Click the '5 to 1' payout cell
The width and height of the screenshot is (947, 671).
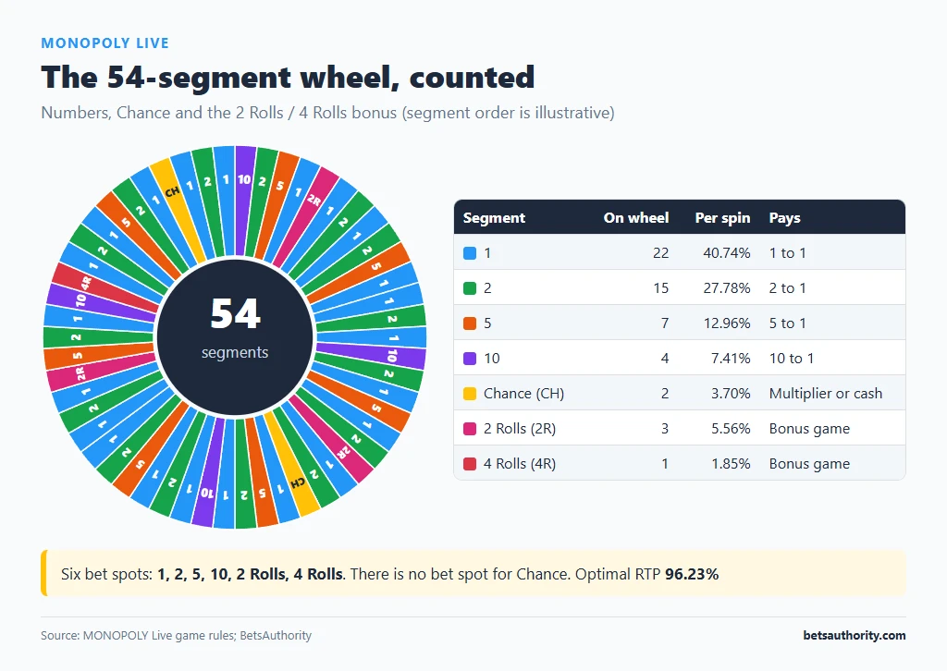click(x=788, y=323)
